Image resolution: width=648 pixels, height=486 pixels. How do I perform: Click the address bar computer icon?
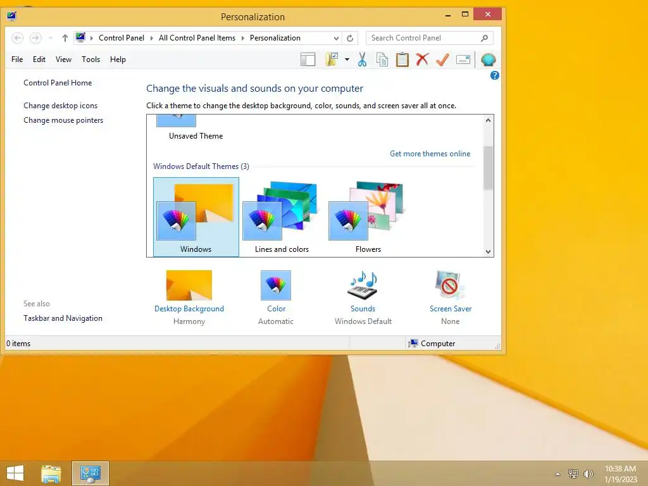pos(80,37)
